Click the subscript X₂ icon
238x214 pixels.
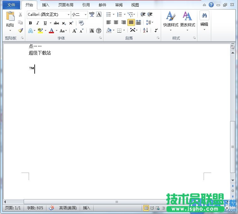[x=64, y=23]
